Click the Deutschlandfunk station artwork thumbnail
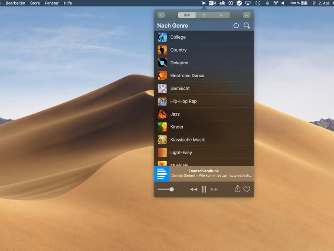This screenshot has width=334, height=251. click(x=162, y=174)
